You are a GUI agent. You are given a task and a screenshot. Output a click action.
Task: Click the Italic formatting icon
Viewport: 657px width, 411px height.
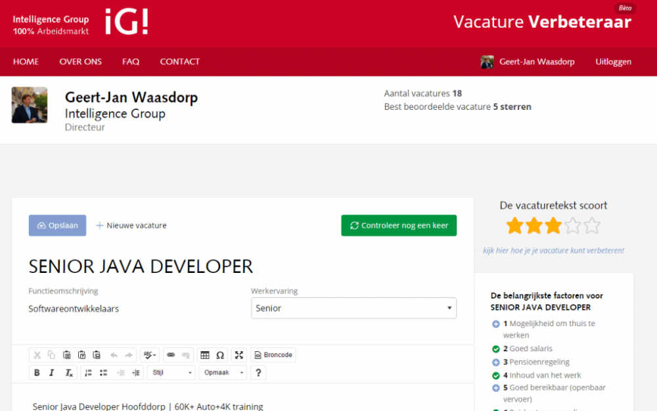pyautogui.click(x=52, y=373)
